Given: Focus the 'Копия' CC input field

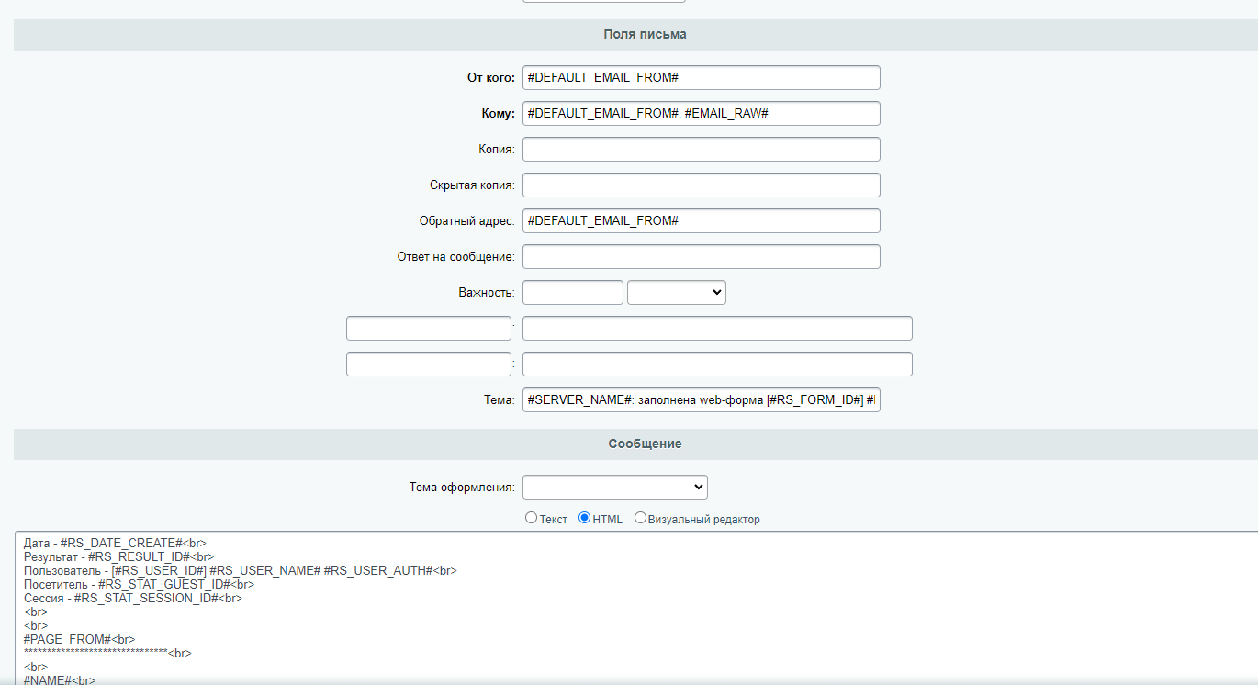Looking at the screenshot, I should click(701, 149).
